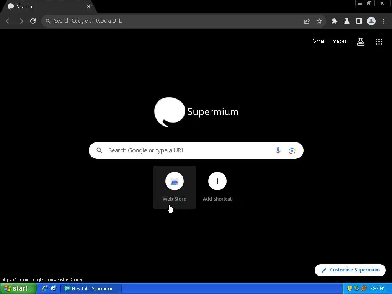Viewport: 392px width, 294px height.
Task: Go forward with the forward arrow
Action: [21, 21]
